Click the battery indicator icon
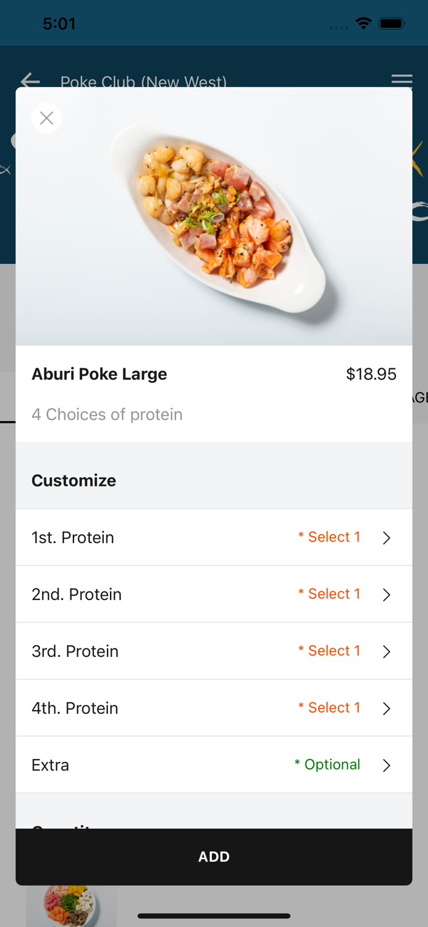Image resolution: width=428 pixels, height=927 pixels. point(392,23)
